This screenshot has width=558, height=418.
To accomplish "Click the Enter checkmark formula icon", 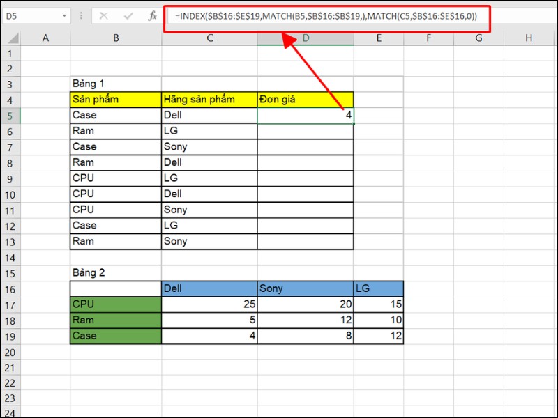I will coord(127,15).
